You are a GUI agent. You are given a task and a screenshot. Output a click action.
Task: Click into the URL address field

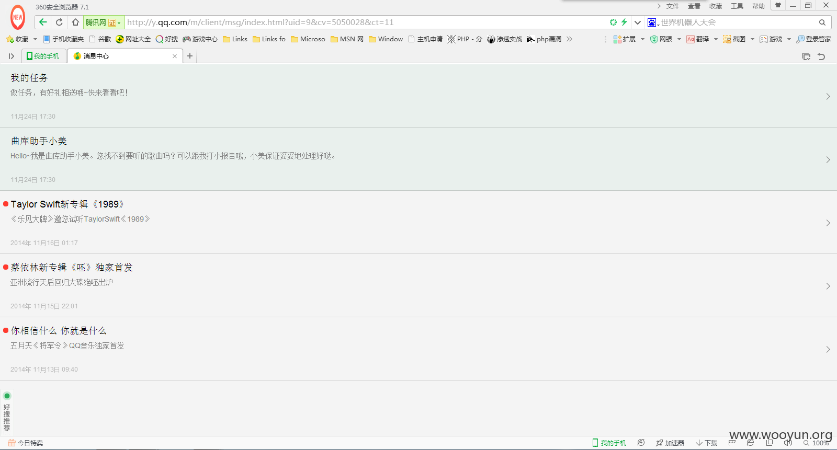365,22
